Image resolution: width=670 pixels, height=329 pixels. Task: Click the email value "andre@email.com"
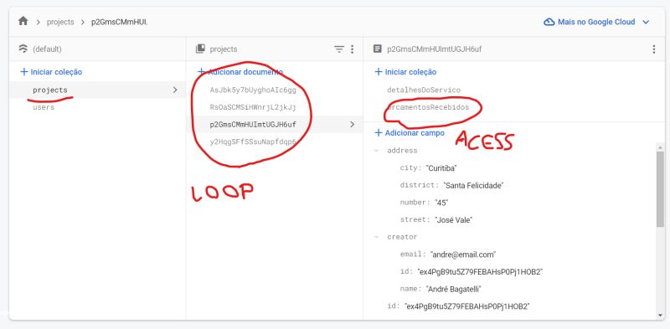pos(463,254)
